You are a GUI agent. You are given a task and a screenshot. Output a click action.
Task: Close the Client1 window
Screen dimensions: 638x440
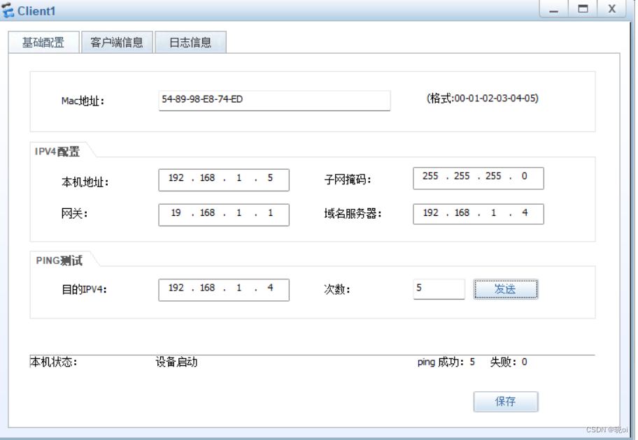click(611, 8)
